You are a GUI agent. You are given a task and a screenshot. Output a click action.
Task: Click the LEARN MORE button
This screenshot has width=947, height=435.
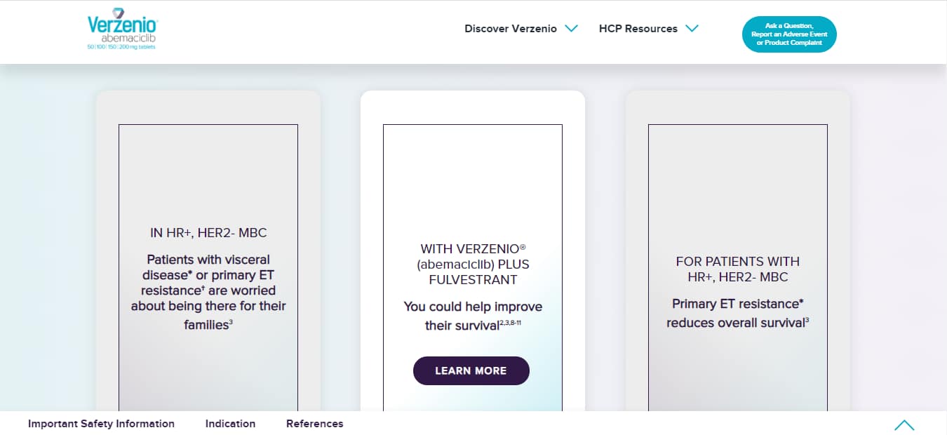pyautogui.click(x=471, y=370)
